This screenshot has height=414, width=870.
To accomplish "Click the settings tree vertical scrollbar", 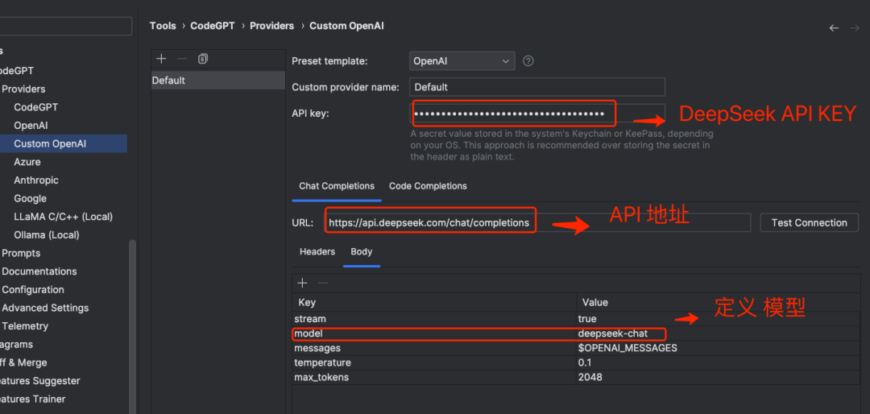I will point(132,328).
